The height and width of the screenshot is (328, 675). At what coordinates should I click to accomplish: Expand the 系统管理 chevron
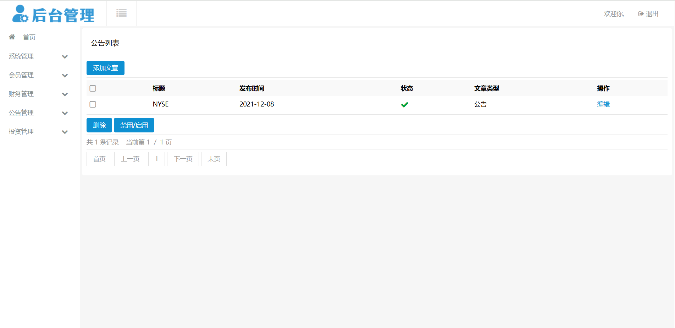(65, 56)
